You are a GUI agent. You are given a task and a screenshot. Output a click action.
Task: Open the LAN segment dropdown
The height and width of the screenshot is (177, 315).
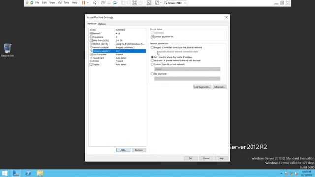187,79
